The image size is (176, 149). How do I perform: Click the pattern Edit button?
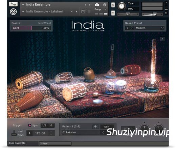107,127
